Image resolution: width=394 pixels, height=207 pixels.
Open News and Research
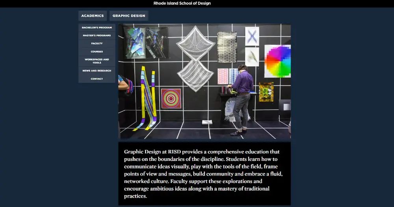coord(97,71)
